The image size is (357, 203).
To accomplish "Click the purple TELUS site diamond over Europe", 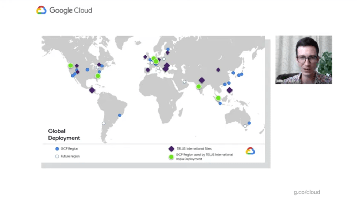I will [166, 66].
